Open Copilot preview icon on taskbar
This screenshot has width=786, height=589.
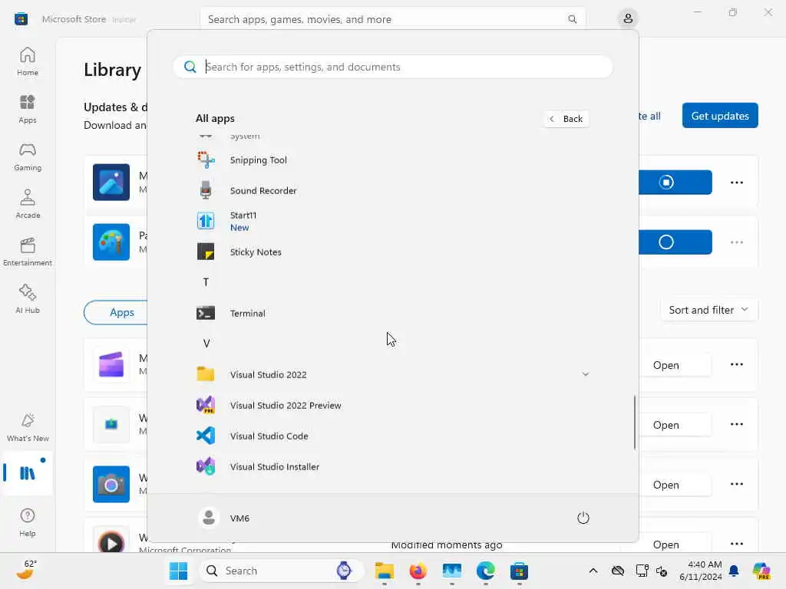(x=761, y=571)
